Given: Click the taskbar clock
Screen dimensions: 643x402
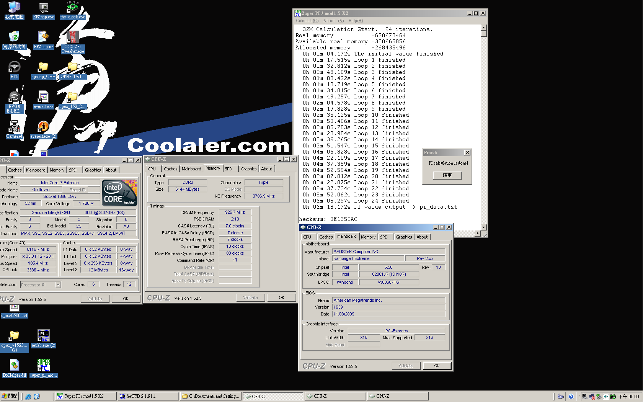Looking at the screenshot, I should (628, 397).
